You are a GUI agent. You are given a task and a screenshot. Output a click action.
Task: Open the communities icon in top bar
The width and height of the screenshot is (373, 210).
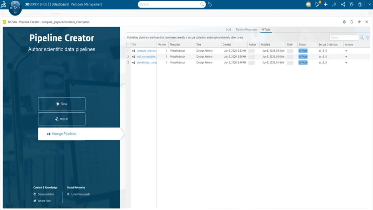tap(351, 4)
